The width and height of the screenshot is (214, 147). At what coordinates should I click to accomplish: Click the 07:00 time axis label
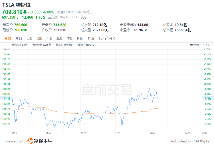click(118, 133)
